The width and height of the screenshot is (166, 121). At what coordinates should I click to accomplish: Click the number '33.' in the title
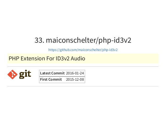coord(39,40)
